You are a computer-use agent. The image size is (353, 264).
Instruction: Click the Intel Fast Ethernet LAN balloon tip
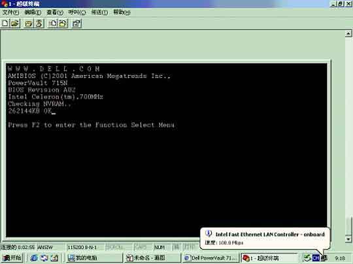tap(265, 239)
